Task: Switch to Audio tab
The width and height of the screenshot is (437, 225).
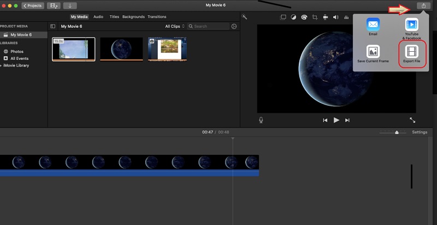Action: click(x=98, y=17)
